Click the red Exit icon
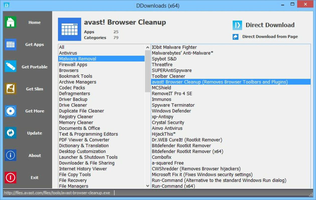This screenshot has width=316, height=200. pos(10,177)
